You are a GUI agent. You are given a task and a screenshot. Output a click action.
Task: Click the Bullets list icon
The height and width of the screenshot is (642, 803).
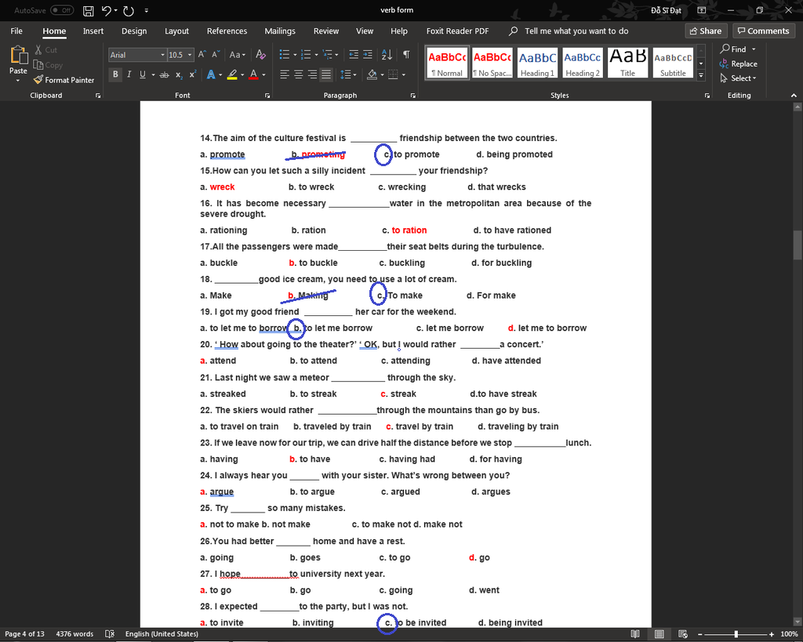(x=284, y=54)
